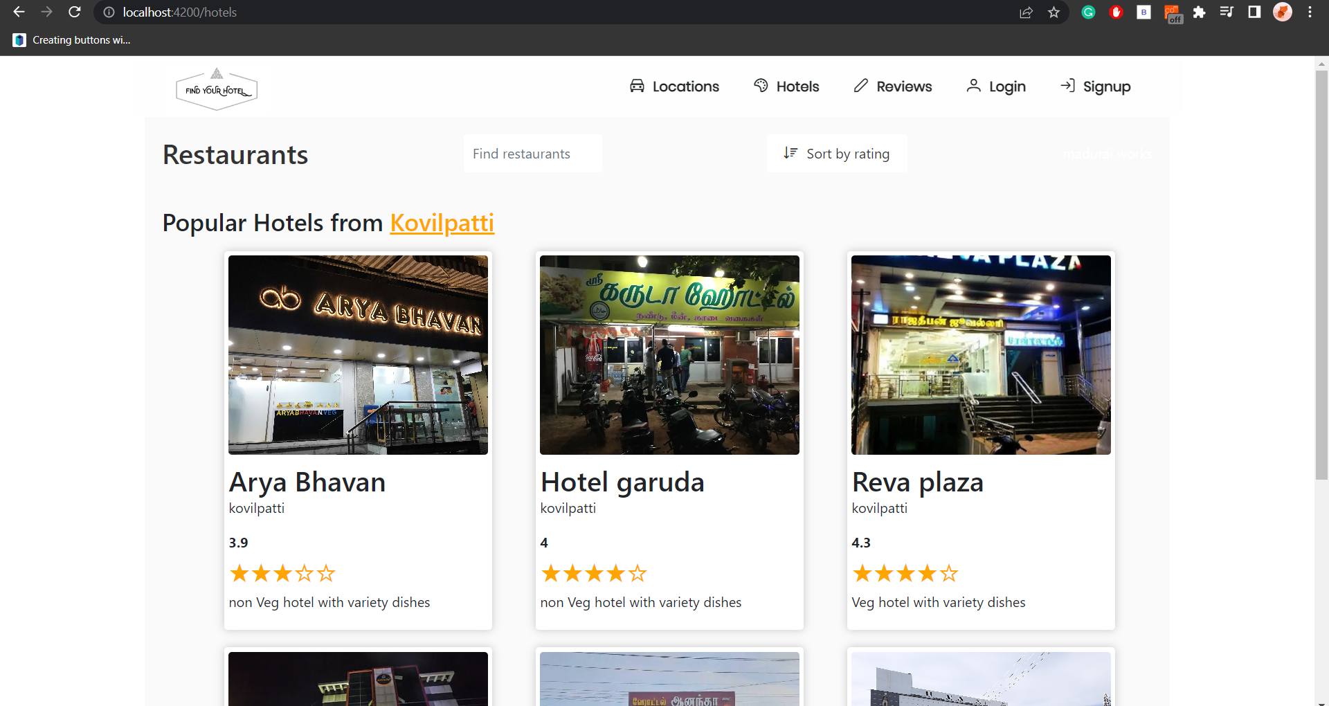Bookmark this page with star icon
Image resolution: width=1329 pixels, height=706 pixels.
[x=1054, y=12]
